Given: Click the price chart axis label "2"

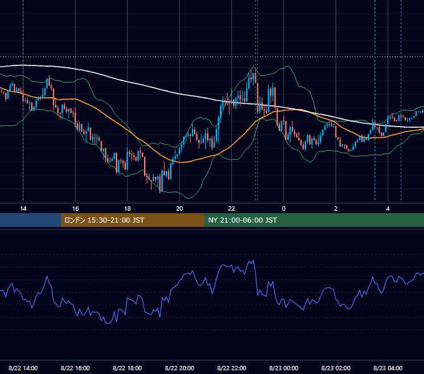Looking at the screenshot, I should (x=335, y=209).
